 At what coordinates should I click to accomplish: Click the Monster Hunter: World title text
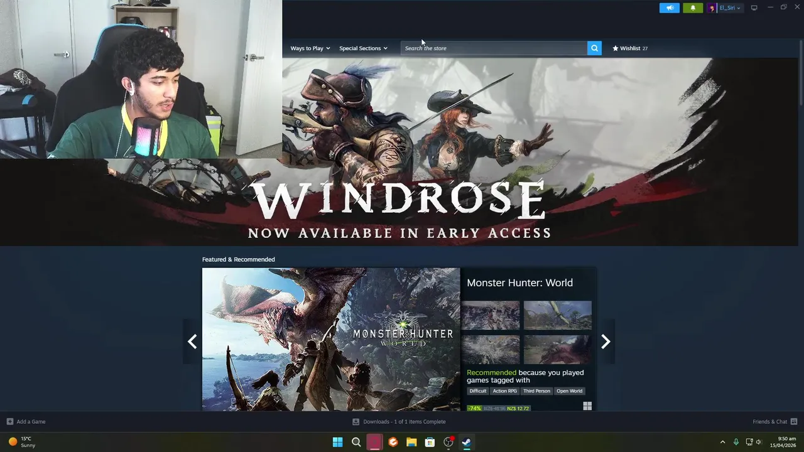pos(519,282)
